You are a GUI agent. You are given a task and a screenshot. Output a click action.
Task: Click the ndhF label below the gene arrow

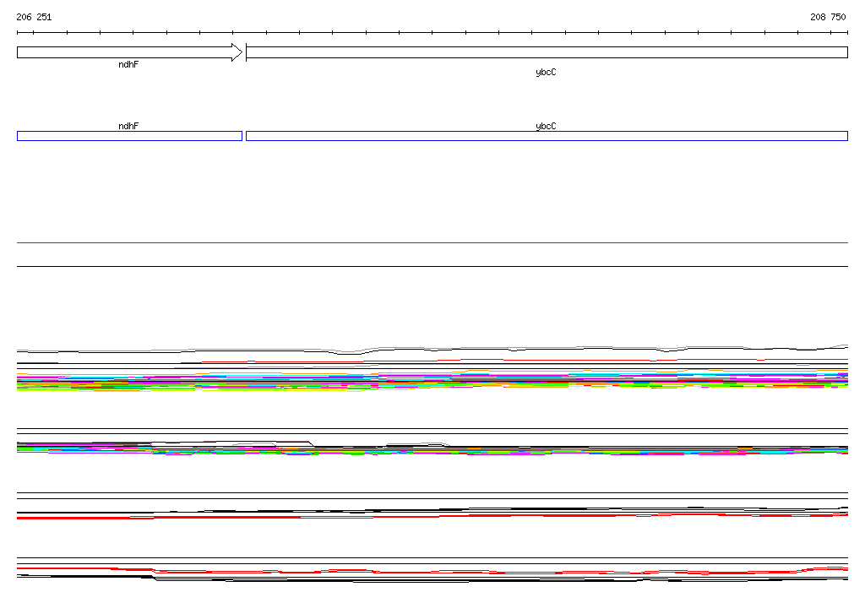click(x=128, y=65)
